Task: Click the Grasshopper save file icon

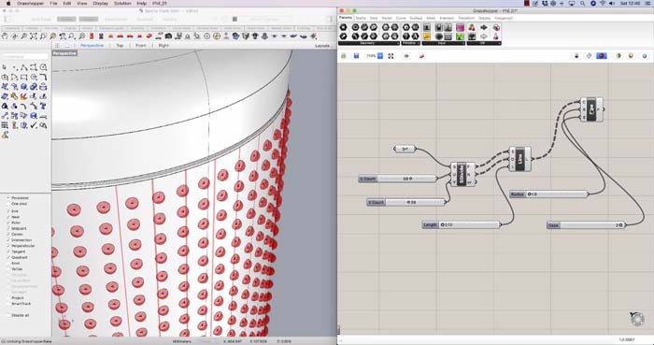Action: tap(356, 55)
